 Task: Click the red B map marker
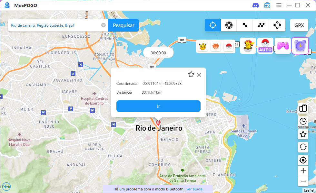158,123
